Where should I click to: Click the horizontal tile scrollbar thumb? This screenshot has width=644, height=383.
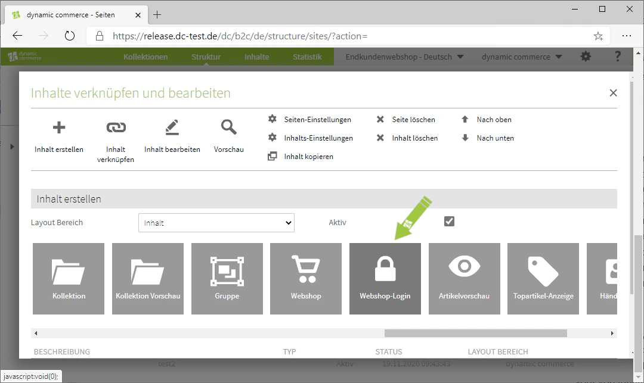click(476, 334)
